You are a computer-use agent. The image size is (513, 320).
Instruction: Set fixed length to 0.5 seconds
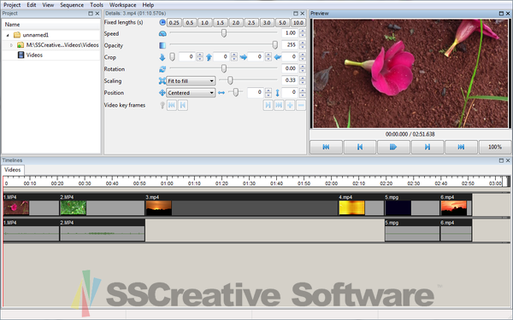click(190, 22)
